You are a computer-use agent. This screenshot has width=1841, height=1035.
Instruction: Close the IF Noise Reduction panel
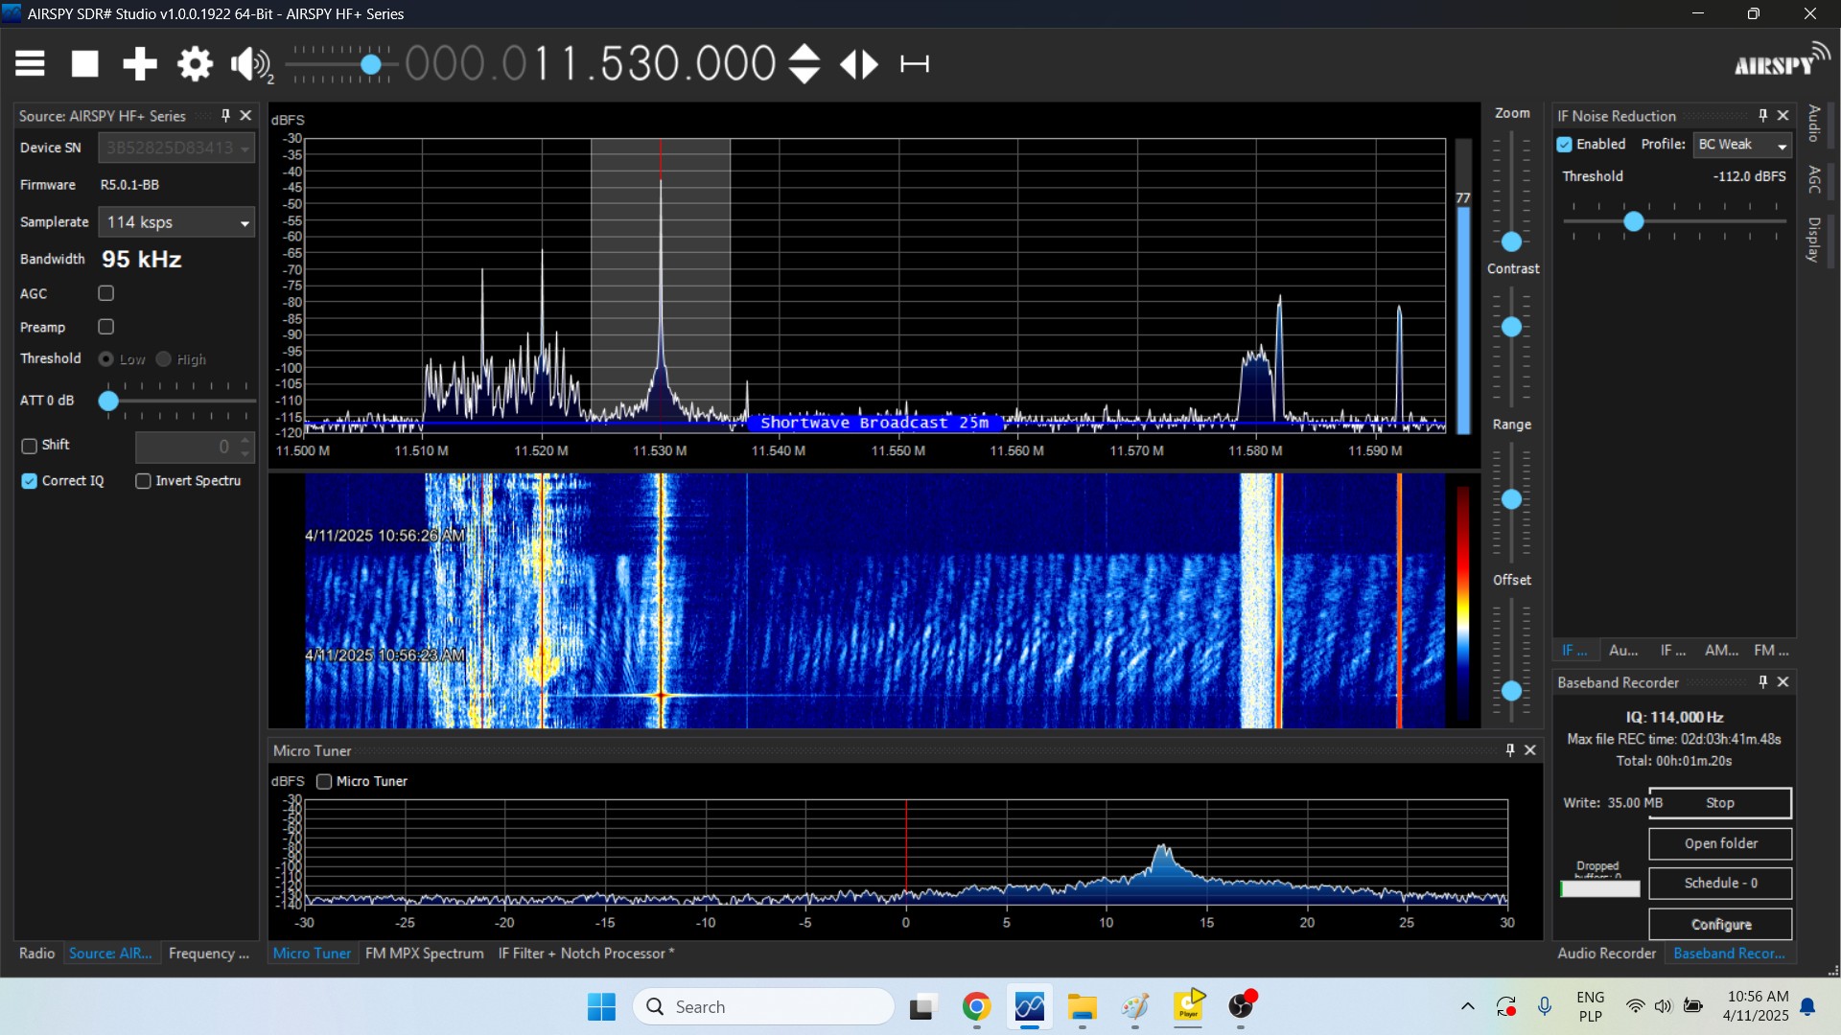click(1783, 115)
